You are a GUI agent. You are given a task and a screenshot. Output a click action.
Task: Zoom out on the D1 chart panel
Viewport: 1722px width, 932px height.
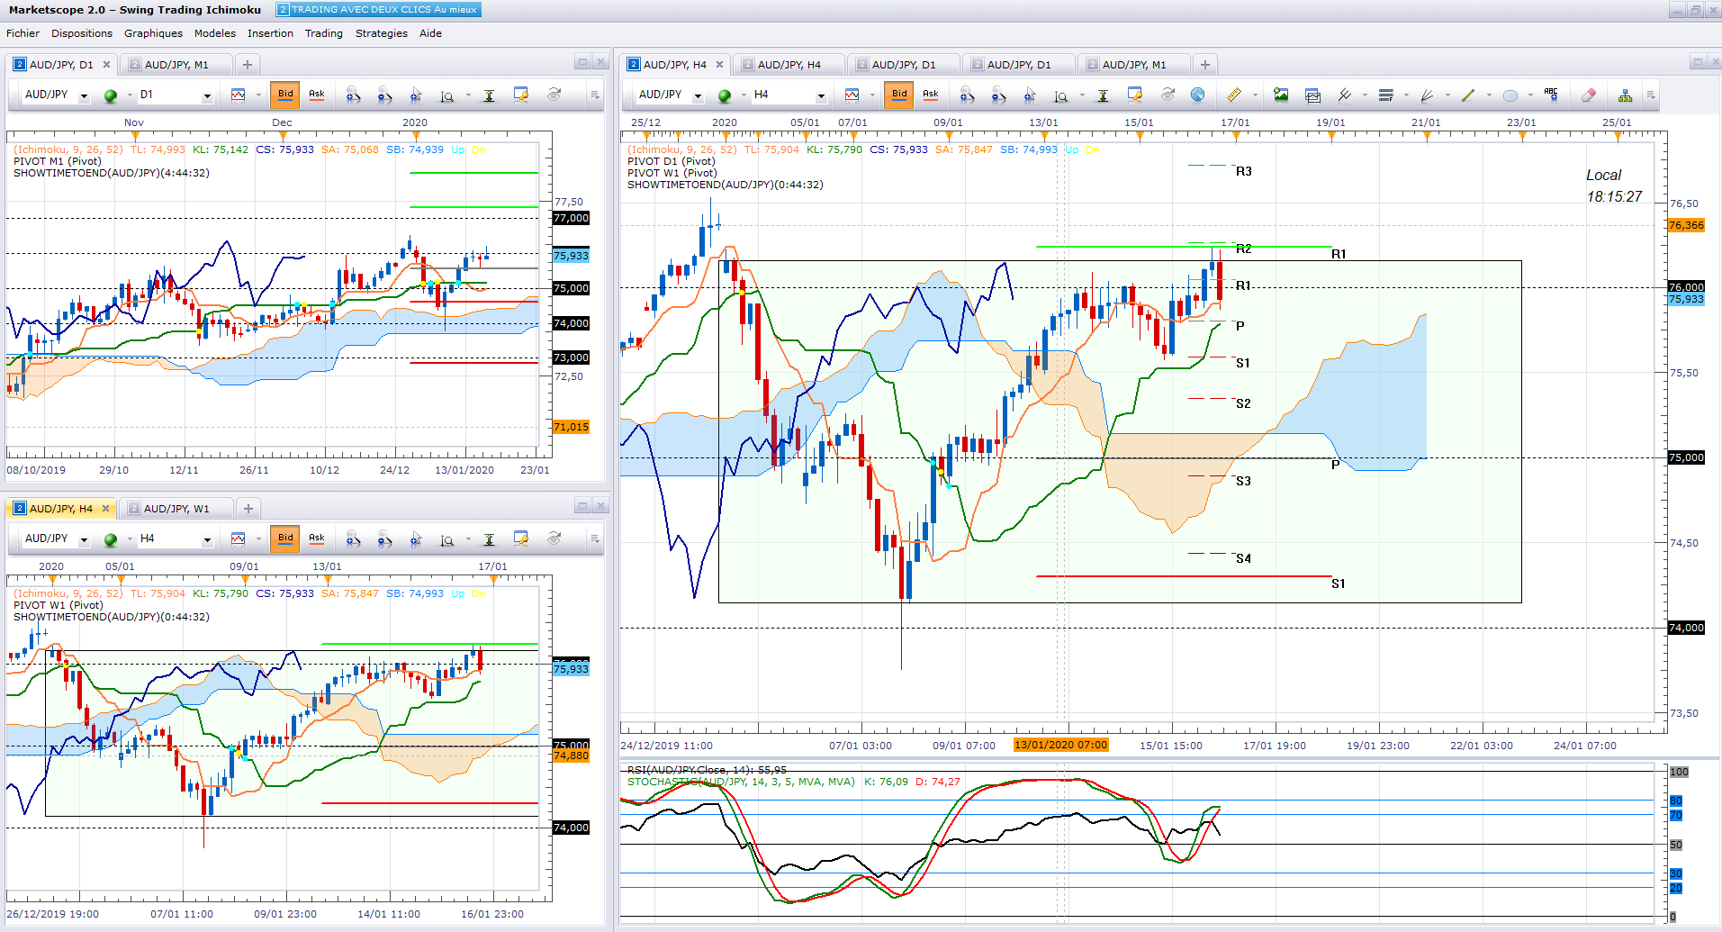384,95
